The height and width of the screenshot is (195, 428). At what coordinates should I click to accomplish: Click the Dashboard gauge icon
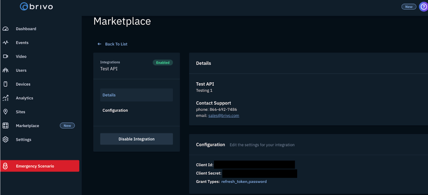(x=5, y=29)
